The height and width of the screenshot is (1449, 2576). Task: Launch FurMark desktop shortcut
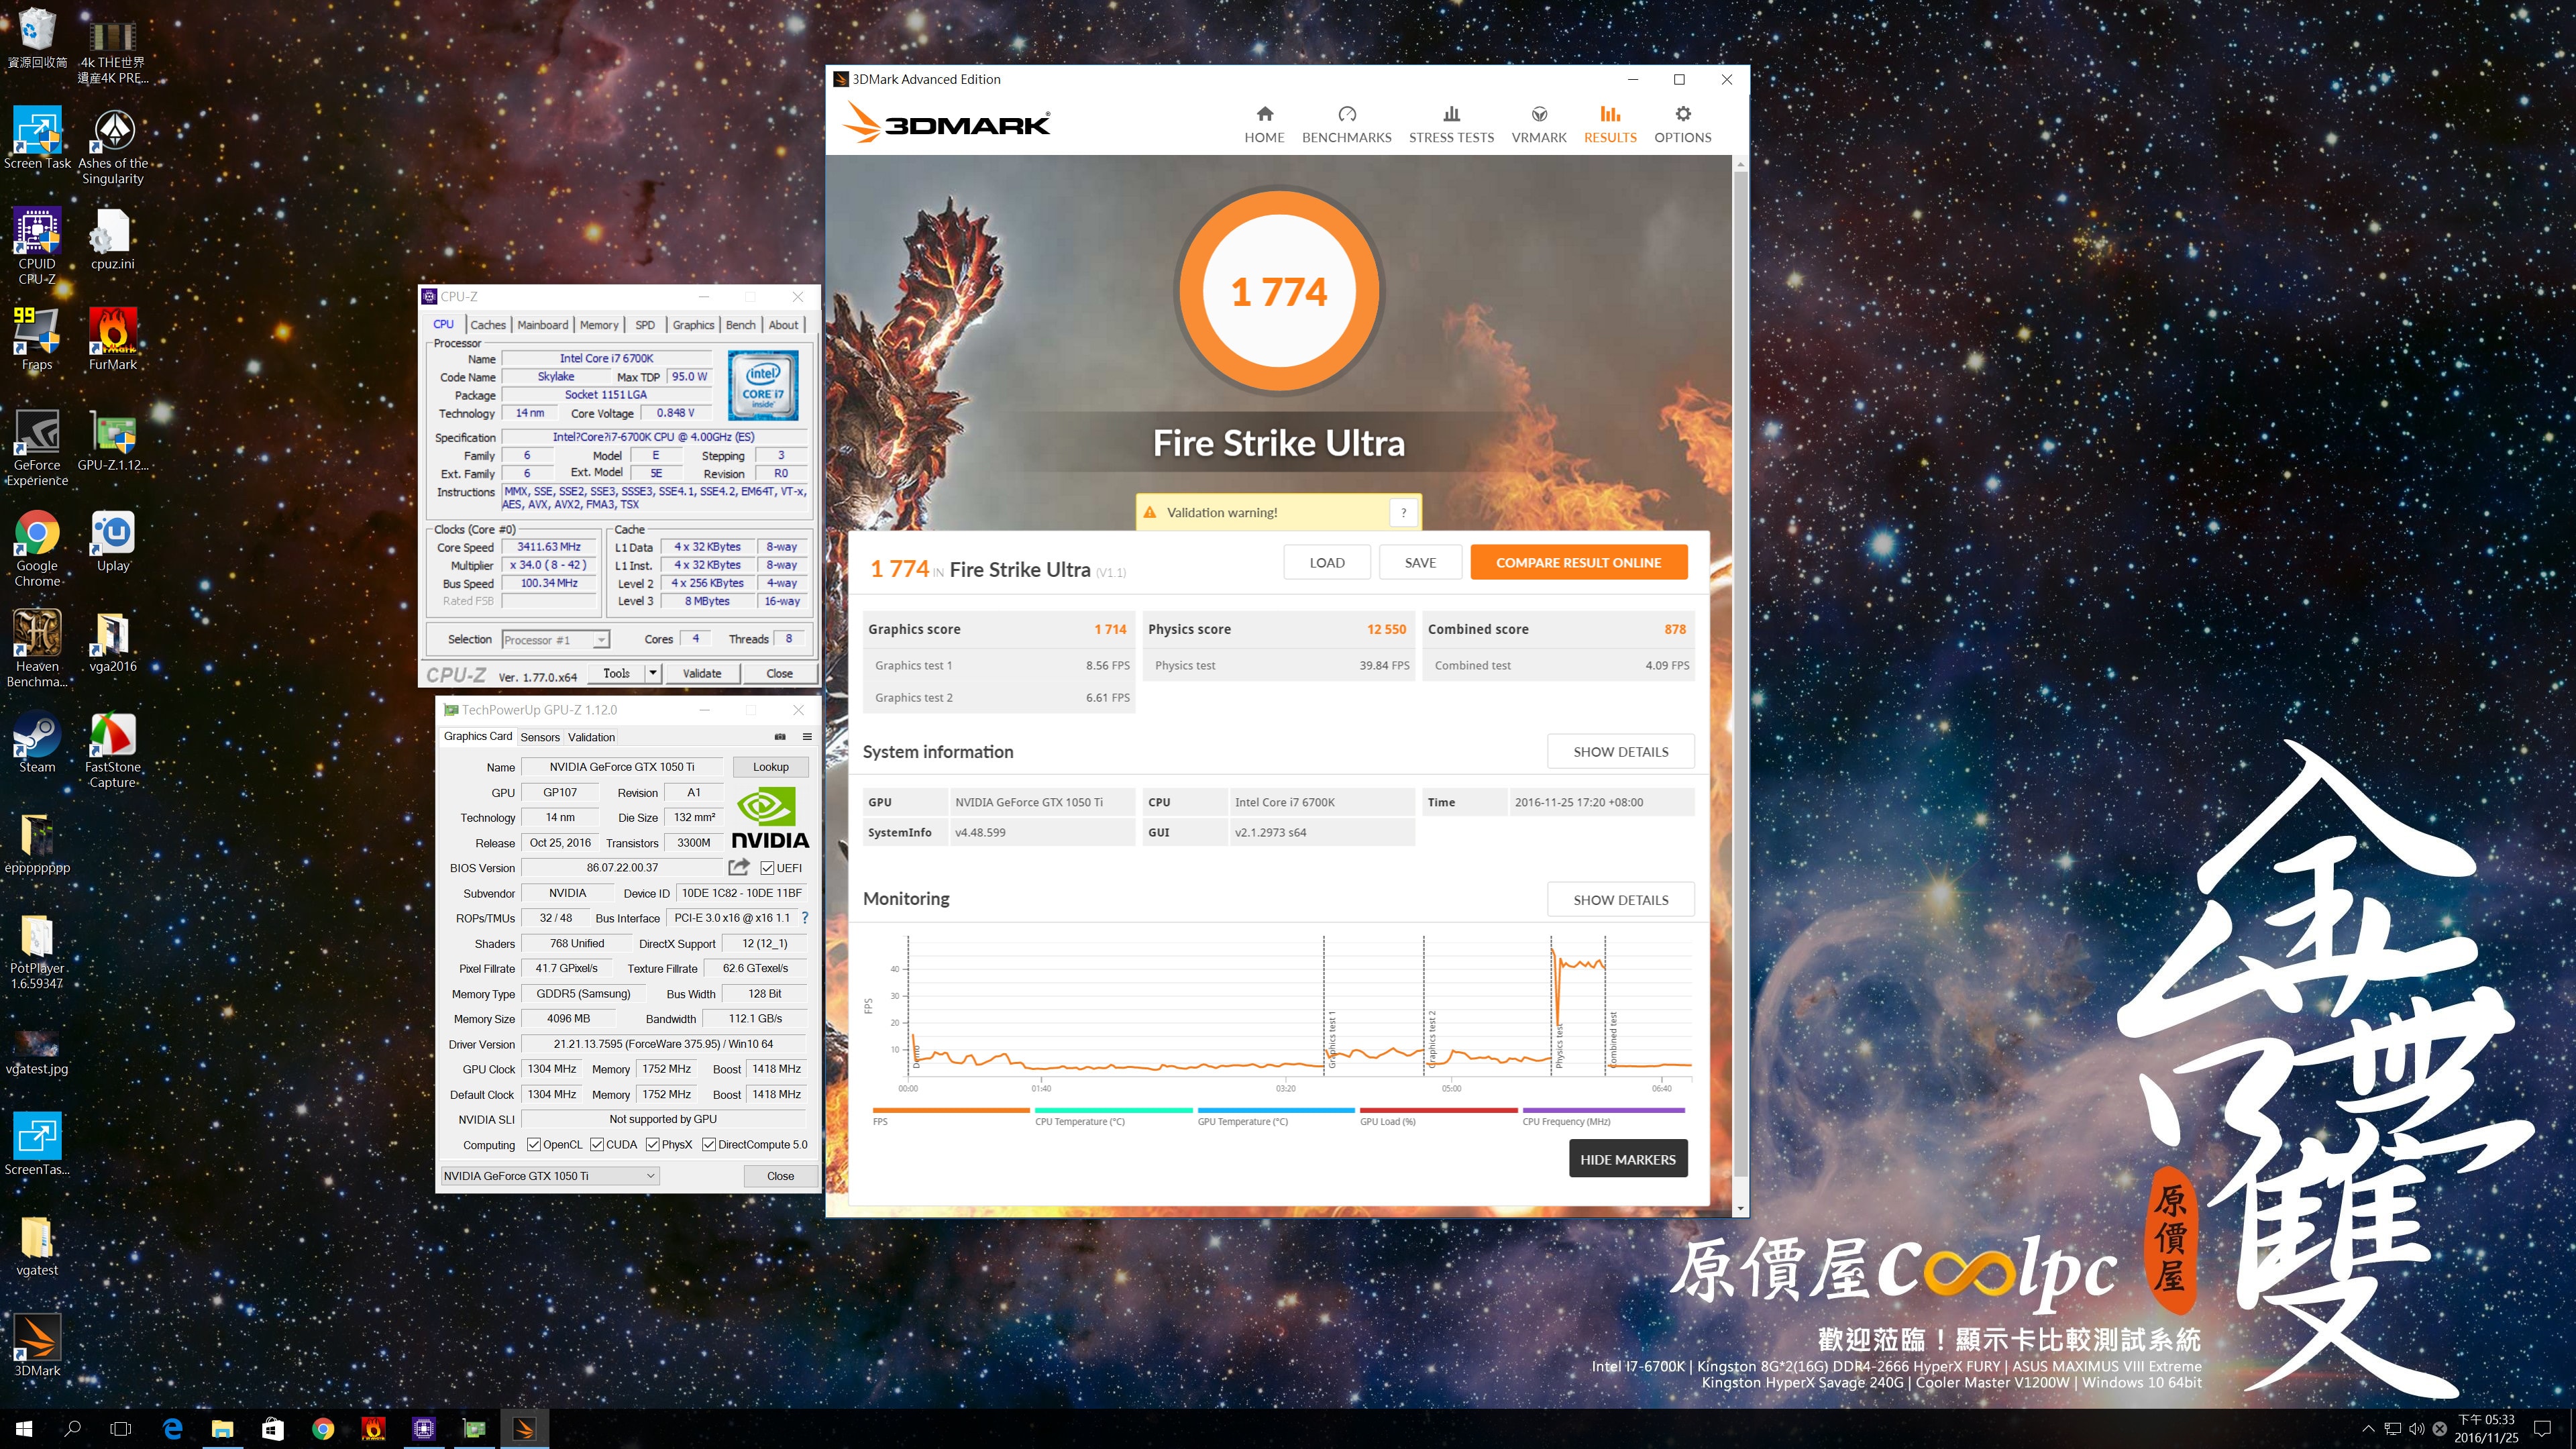click(113, 340)
